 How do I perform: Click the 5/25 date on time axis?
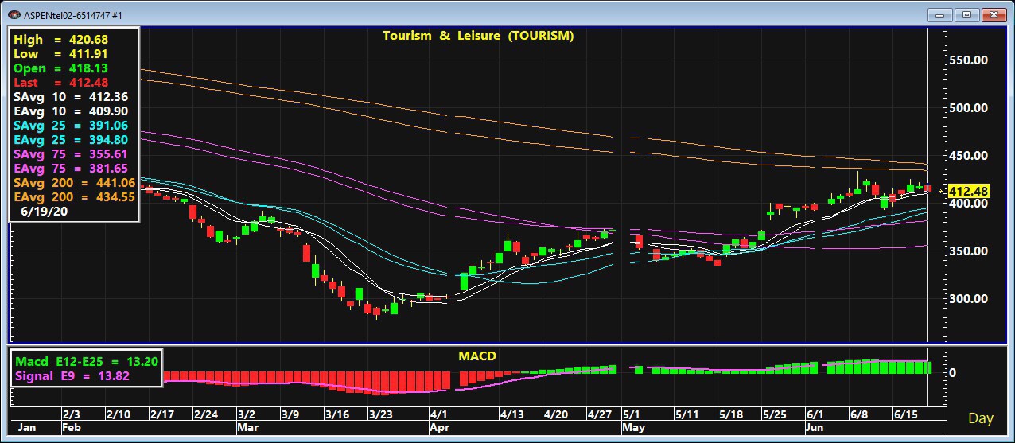tap(773, 415)
